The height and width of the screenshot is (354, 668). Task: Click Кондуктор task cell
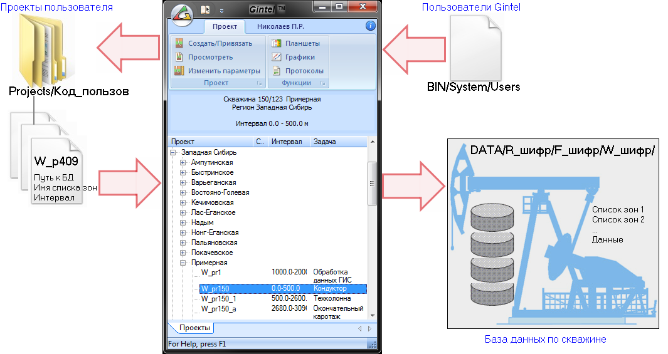point(330,288)
